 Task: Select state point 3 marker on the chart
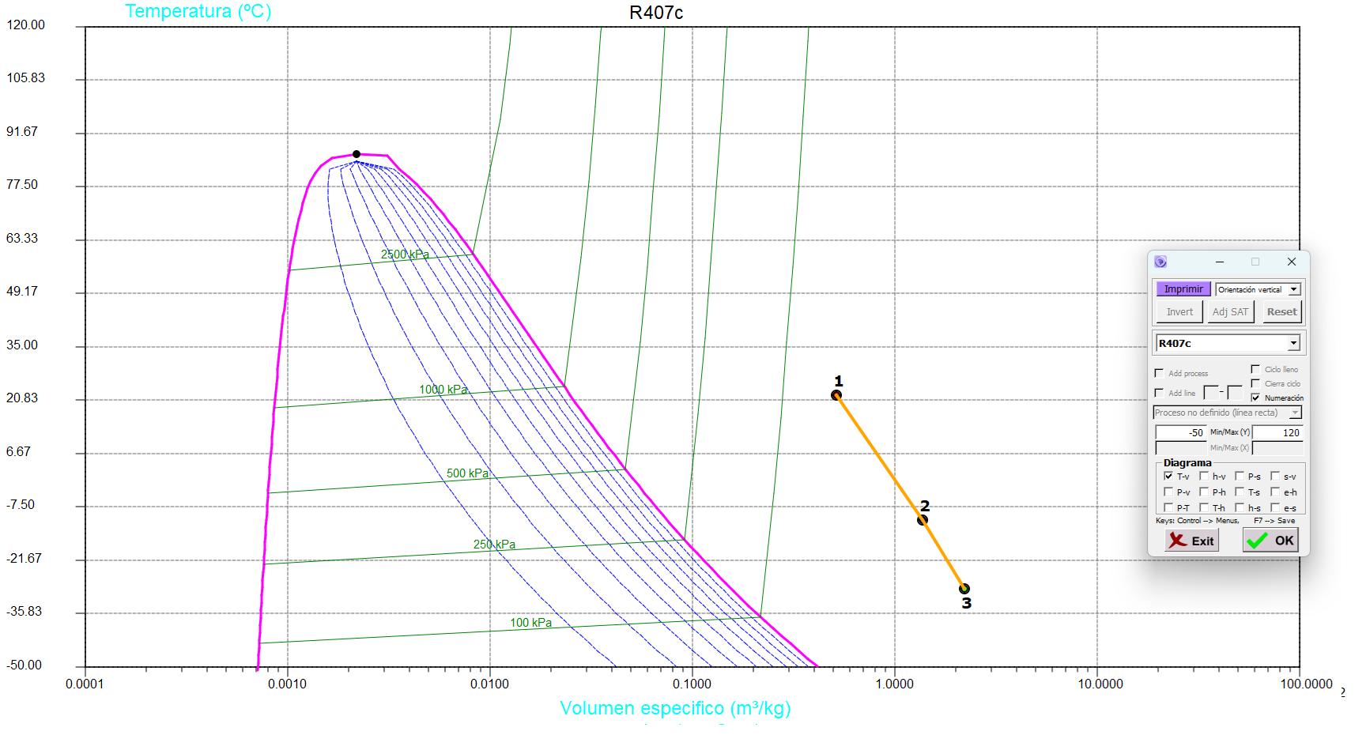point(964,589)
